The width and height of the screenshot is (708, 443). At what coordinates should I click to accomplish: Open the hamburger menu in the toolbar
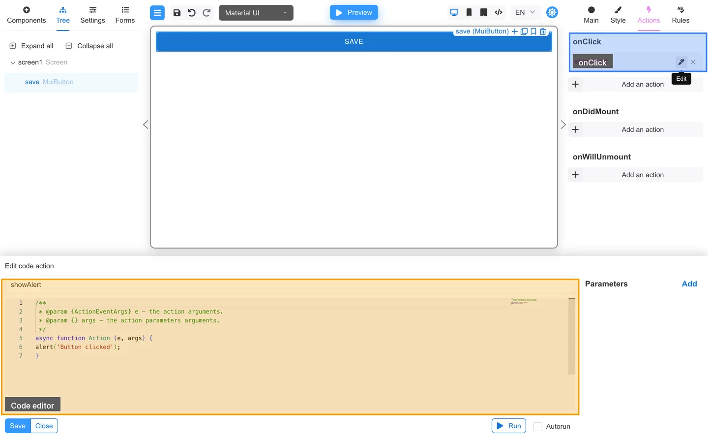coord(157,13)
